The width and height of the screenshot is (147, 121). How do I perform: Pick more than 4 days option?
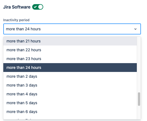(x=70, y=94)
